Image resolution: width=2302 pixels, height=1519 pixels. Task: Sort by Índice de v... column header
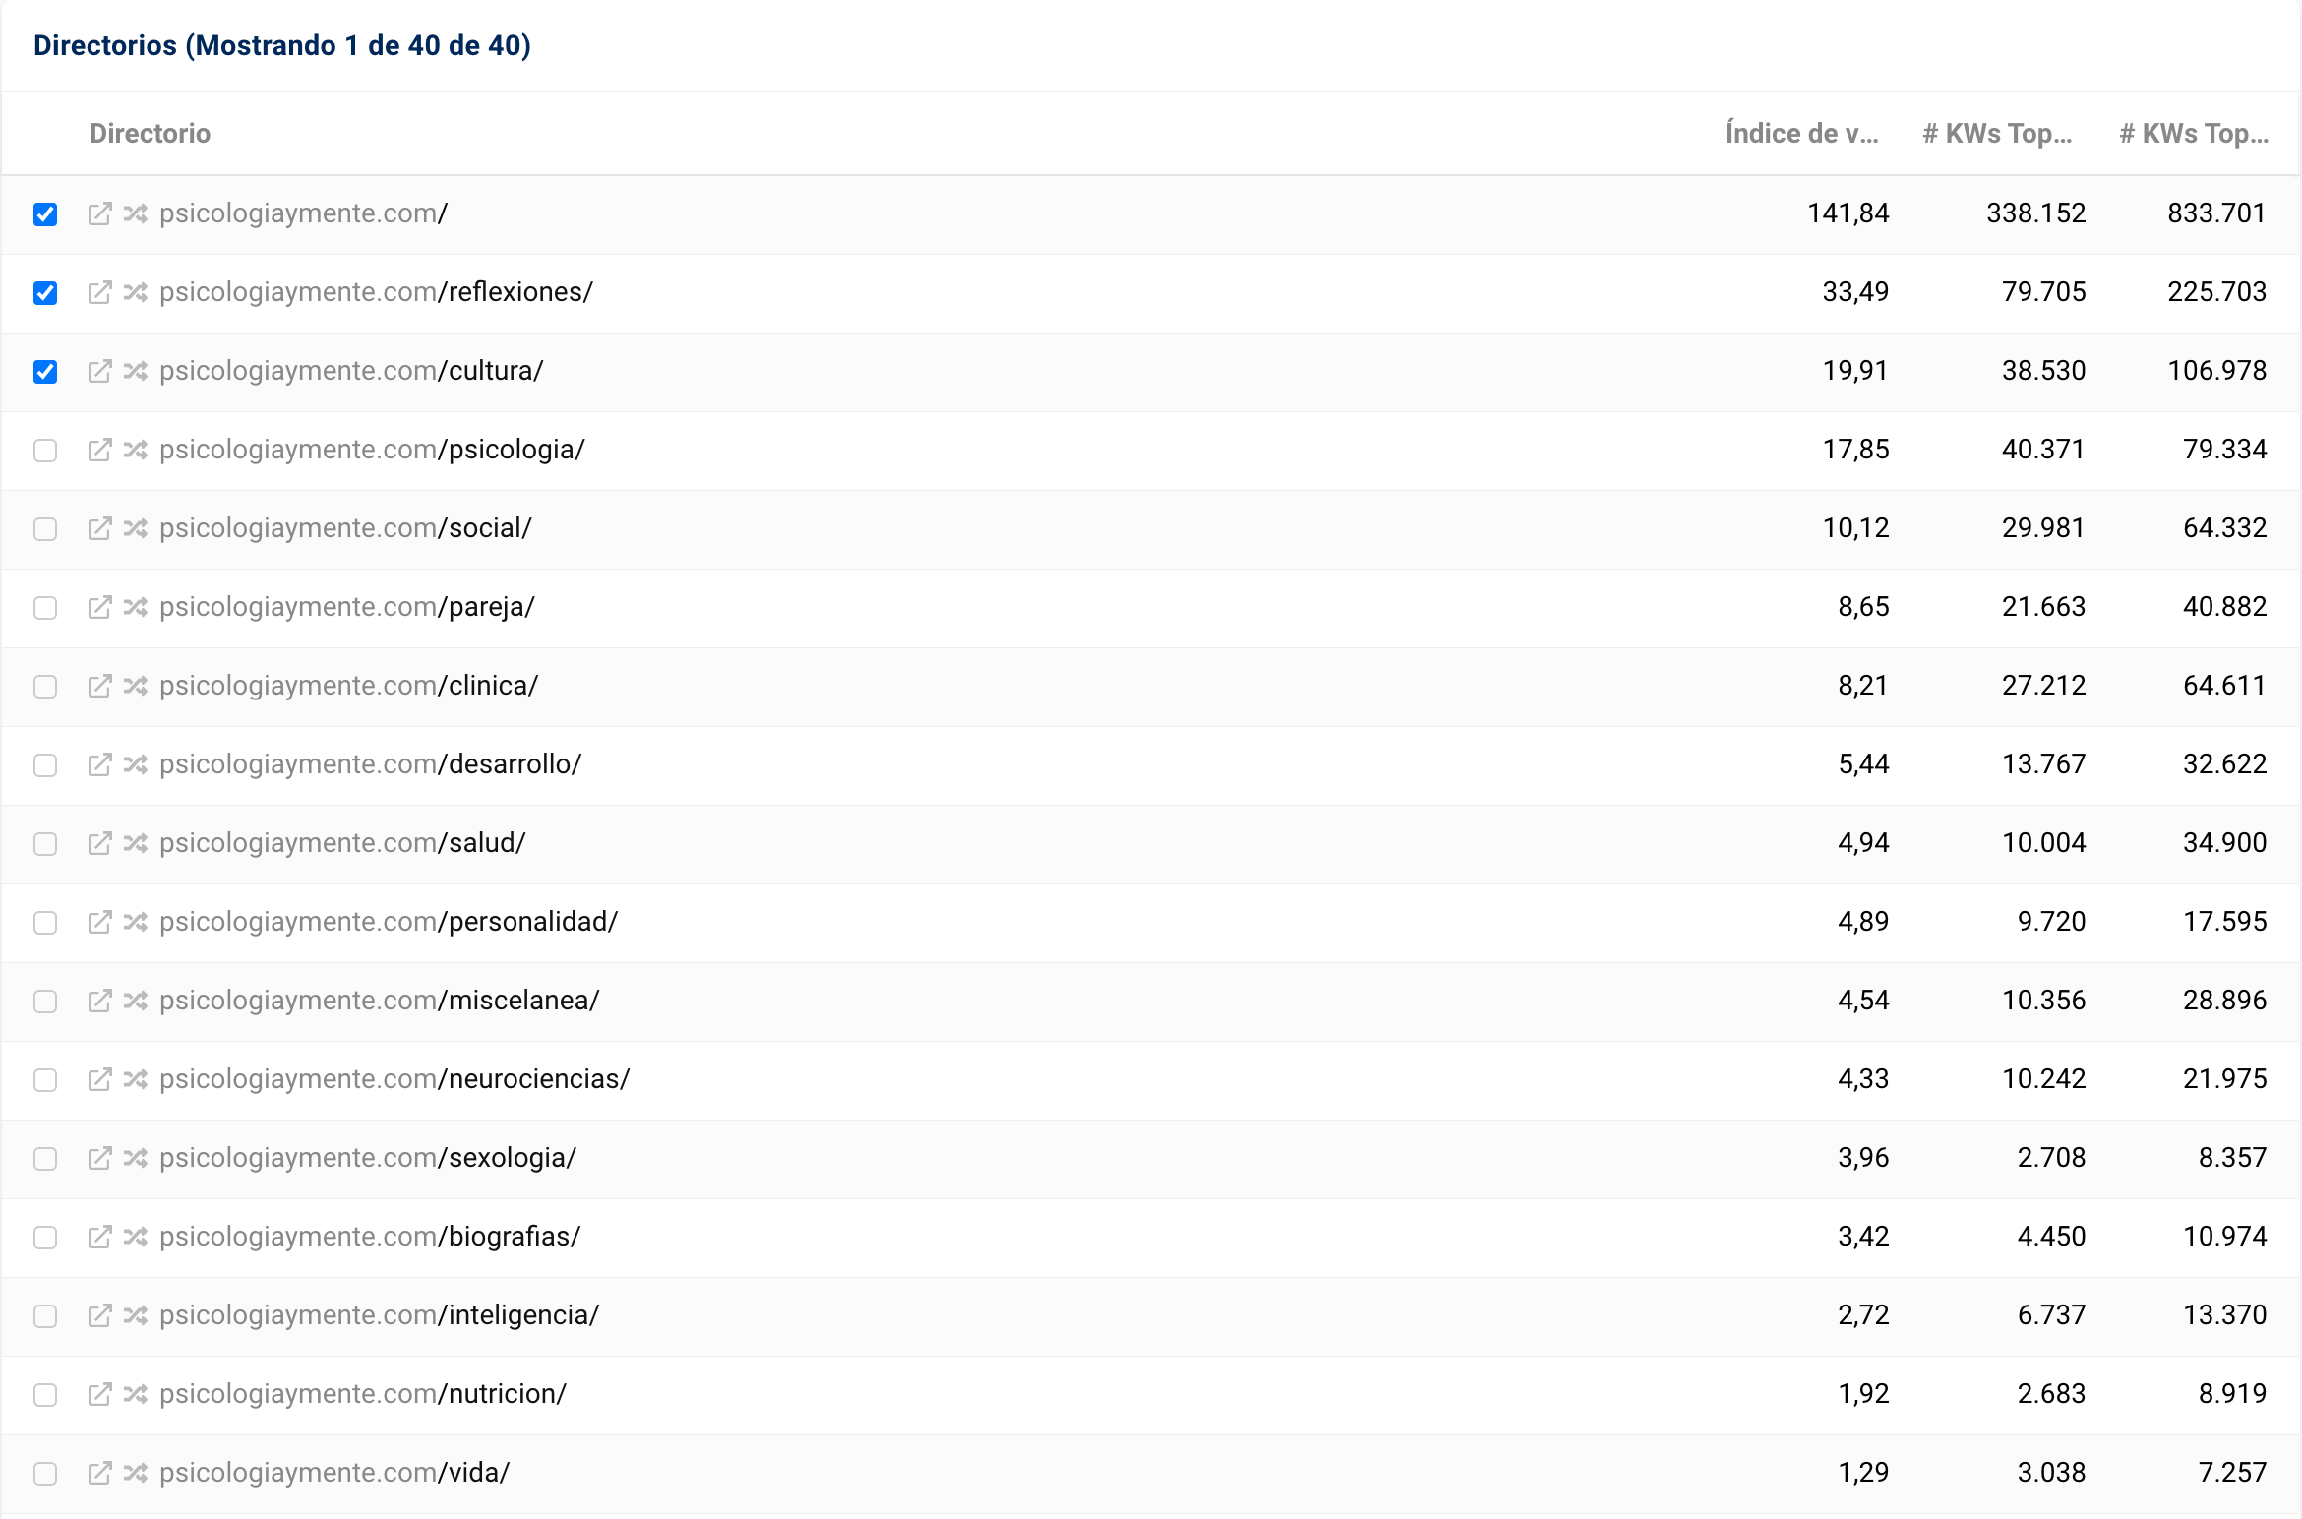(x=1801, y=134)
